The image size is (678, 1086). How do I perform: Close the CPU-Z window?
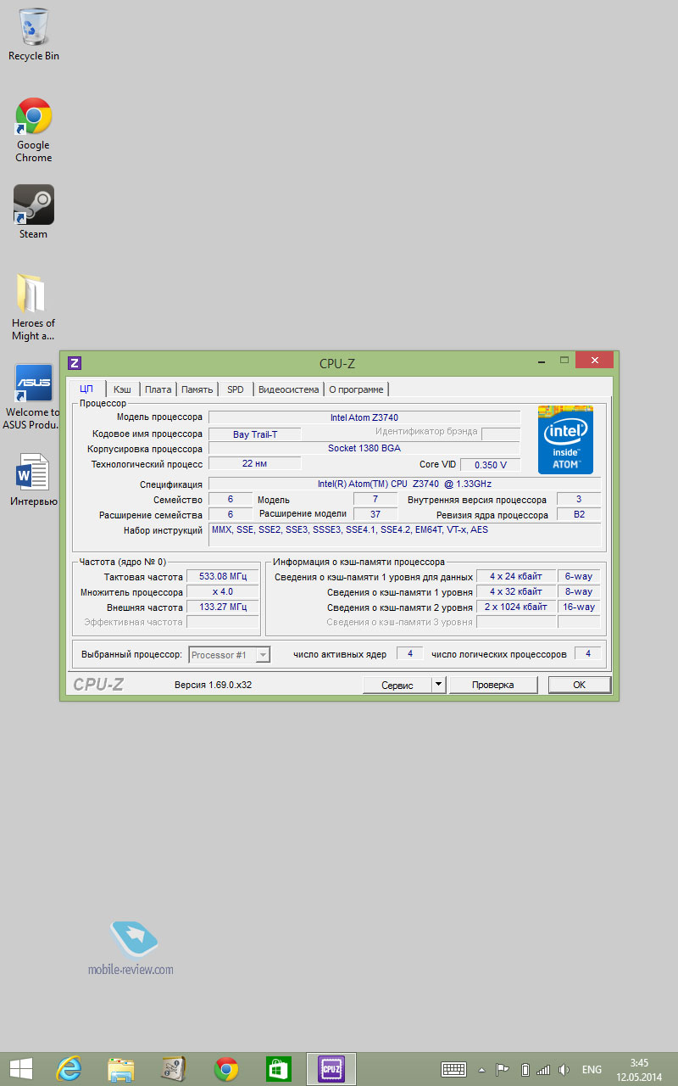[594, 361]
